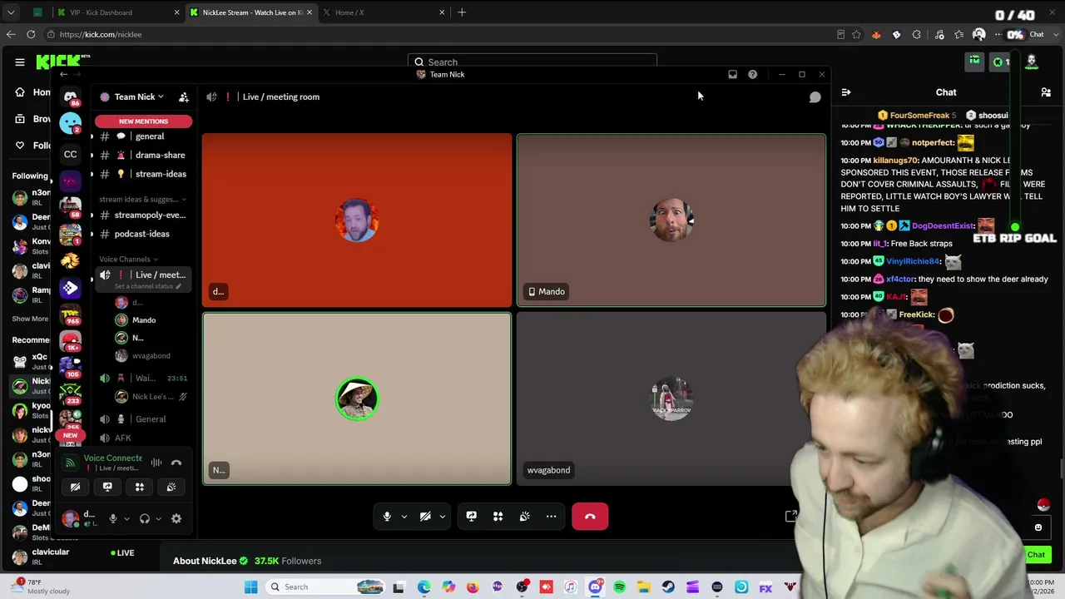
Task: Open the podcast-ideas channel
Action: point(143,234)
